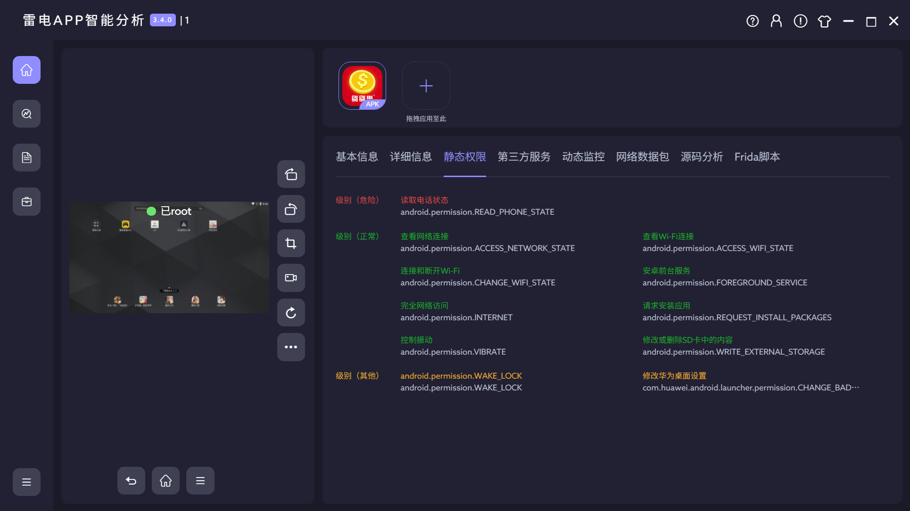Open the home page in left sidebar
The height and width of the screenshot is (511, 910).
click(26, 70)
